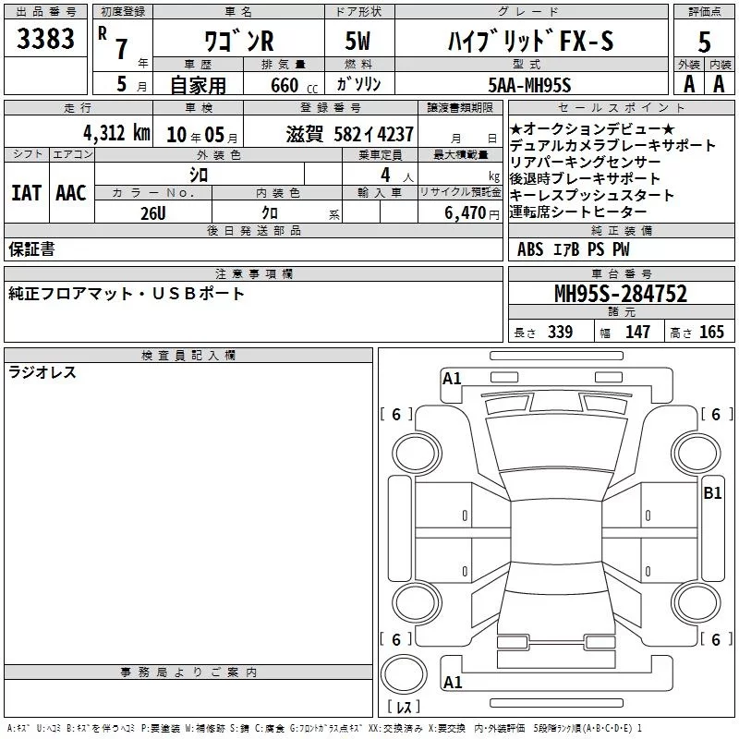Click the color number 26U cell
This screenshot has width=739, height=739.
pos(152,212)
